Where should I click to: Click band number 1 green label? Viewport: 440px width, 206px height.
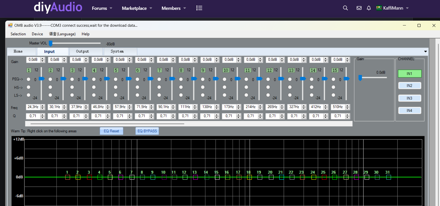pyautogui.click(x=29, y=70)
